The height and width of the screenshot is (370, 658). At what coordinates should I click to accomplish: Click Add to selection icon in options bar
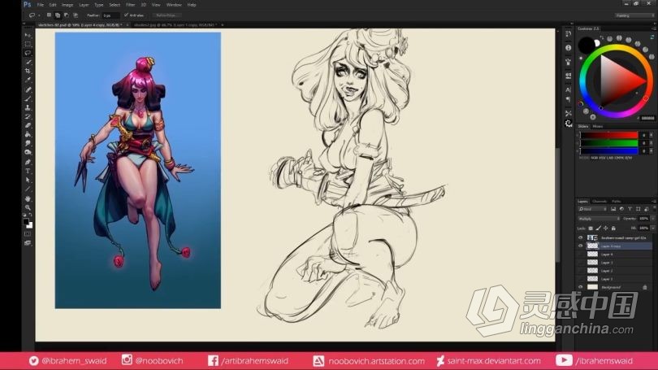point(58,15)
